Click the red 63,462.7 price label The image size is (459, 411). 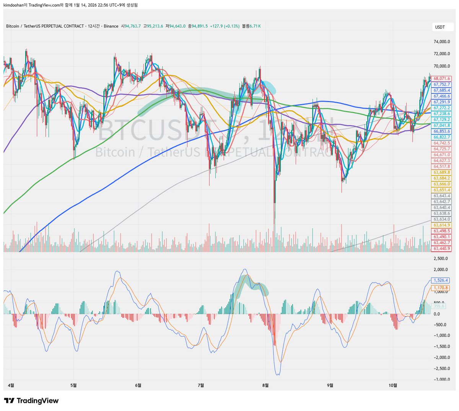pos(441,243)
